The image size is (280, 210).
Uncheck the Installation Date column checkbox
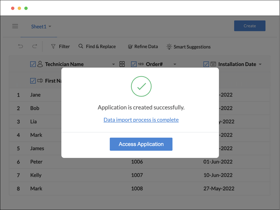pos(206,64)
